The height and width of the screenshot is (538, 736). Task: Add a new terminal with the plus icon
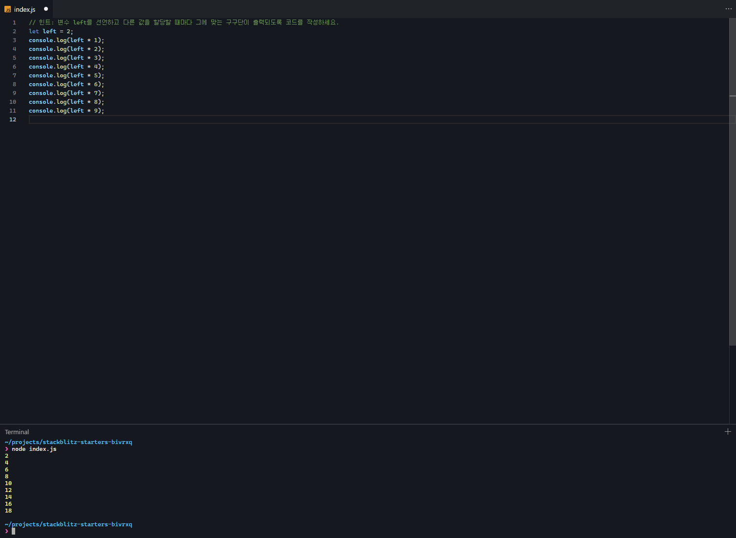tap(728, 431)
